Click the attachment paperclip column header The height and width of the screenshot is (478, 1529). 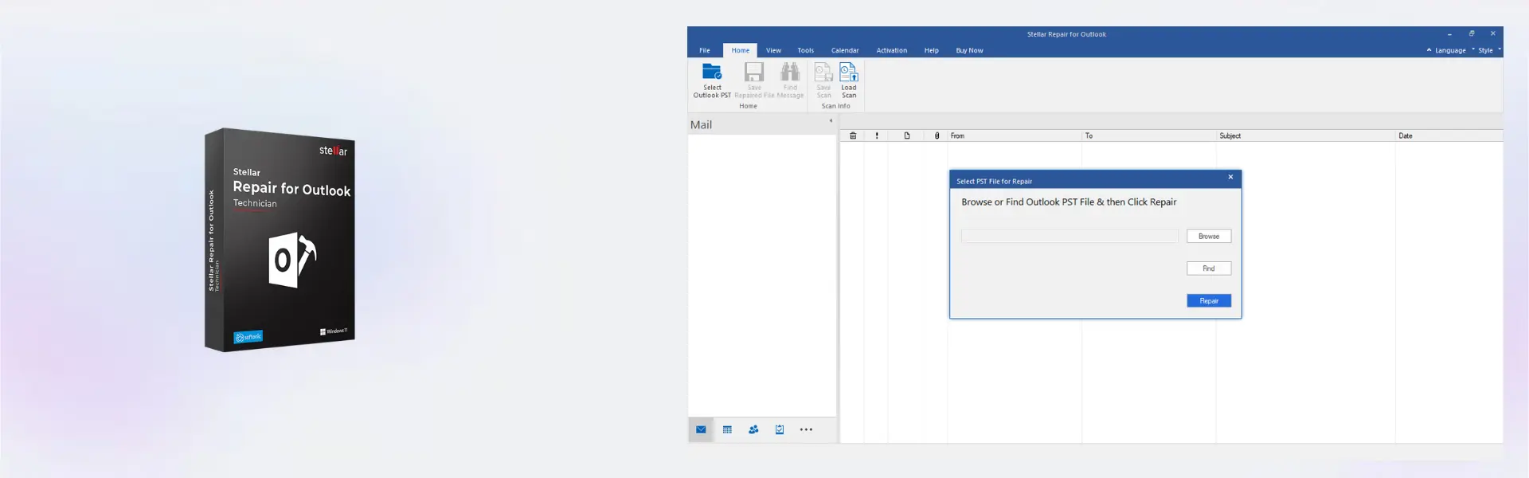click(937, 135)
